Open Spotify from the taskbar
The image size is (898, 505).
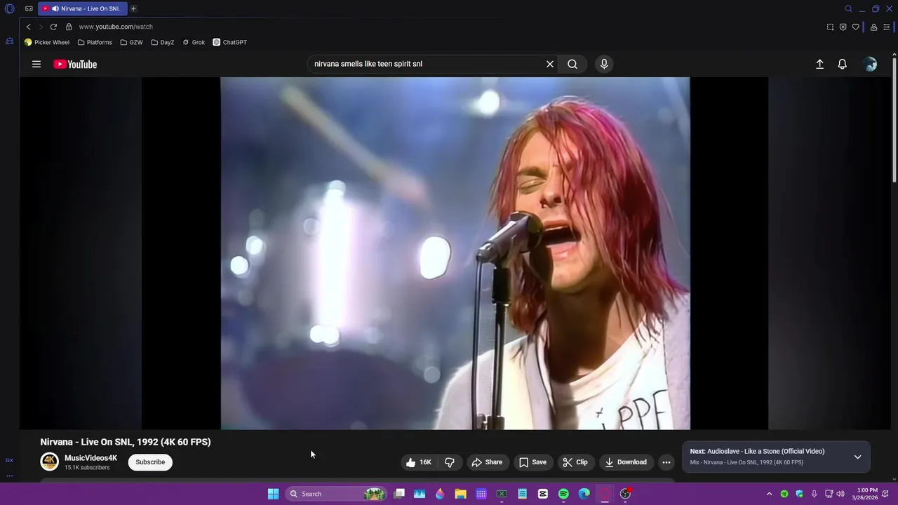click(x=563, y=494)
